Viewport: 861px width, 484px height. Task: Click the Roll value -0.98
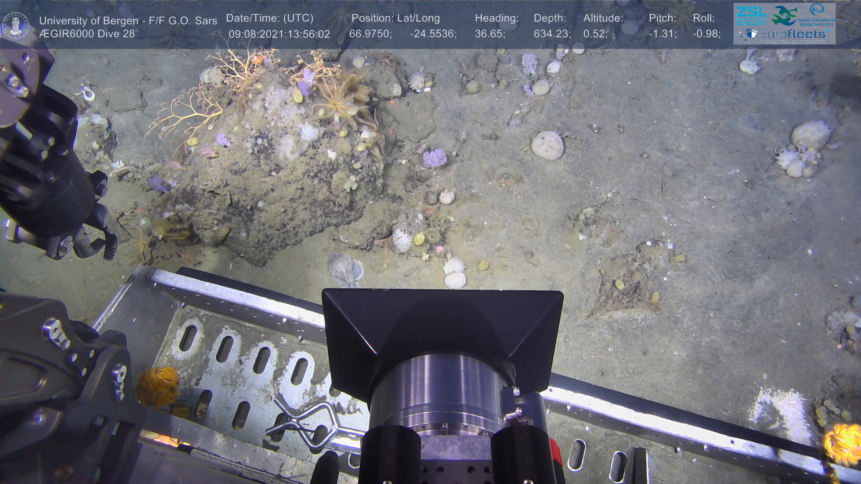pyautogui.click(x=706, y=34)
